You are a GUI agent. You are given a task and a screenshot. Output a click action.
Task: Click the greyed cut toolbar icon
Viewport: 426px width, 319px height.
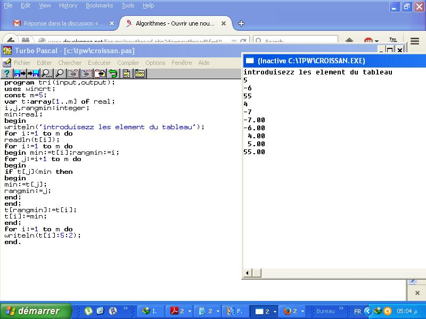pos(73,73)
